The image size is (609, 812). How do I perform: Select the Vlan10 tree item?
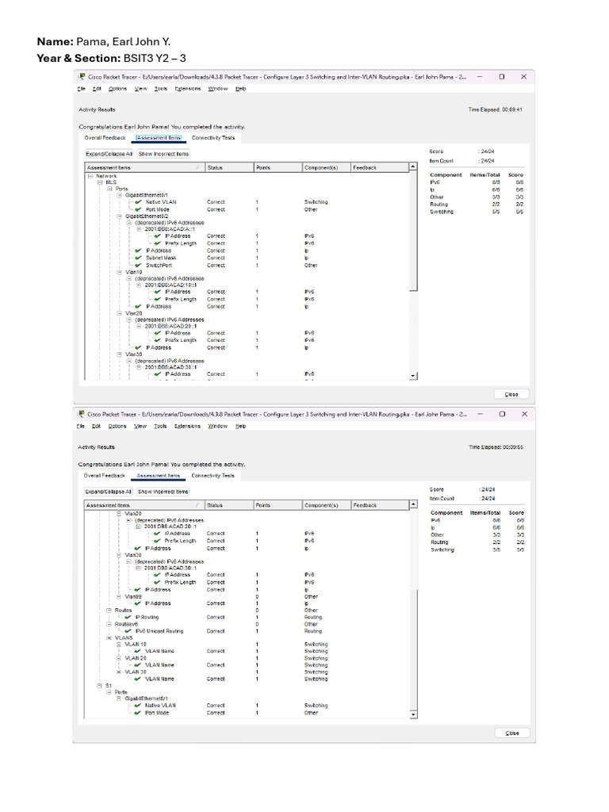click(x=133, y=272)
